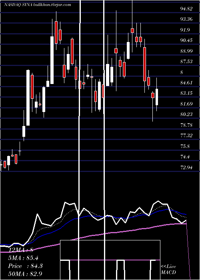Click the 91.9 price axis label

[185, 30]
